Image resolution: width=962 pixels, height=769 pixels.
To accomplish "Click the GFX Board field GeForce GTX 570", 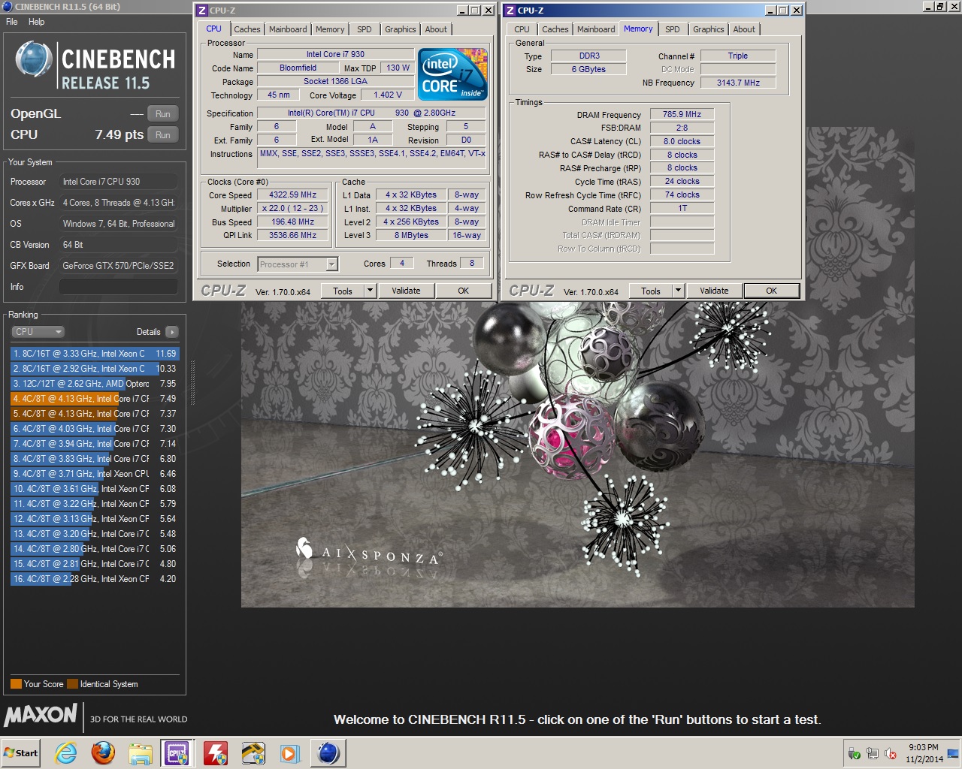I will 119,266.
